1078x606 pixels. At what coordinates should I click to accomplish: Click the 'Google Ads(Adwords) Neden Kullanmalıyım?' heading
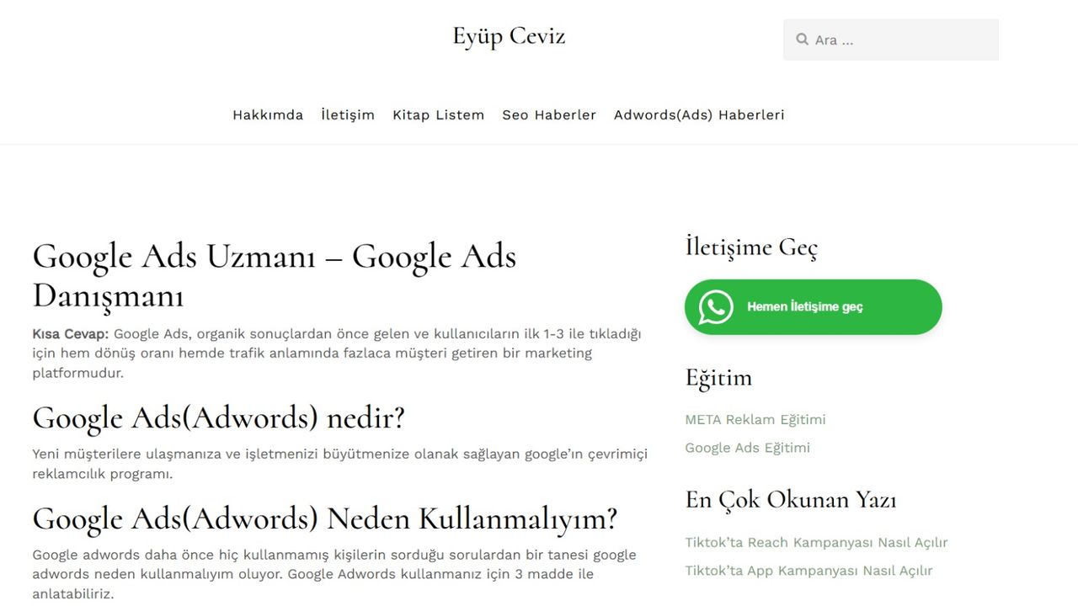click(325, 518)
